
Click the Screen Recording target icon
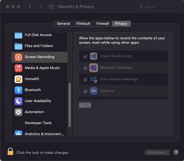click(18, 57)
